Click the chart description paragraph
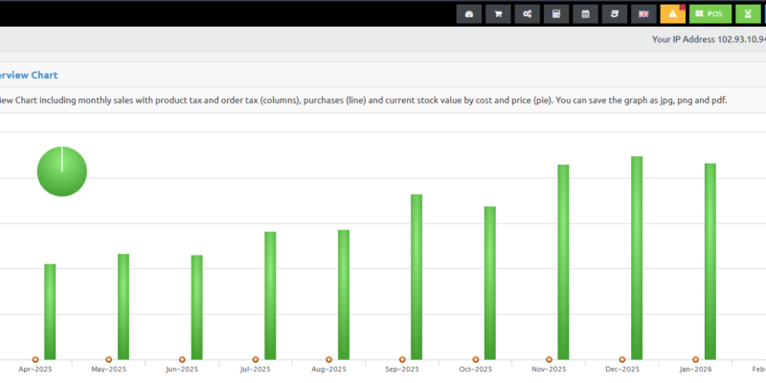The height and width of the screenshot is (383, 766). [364, 101]
